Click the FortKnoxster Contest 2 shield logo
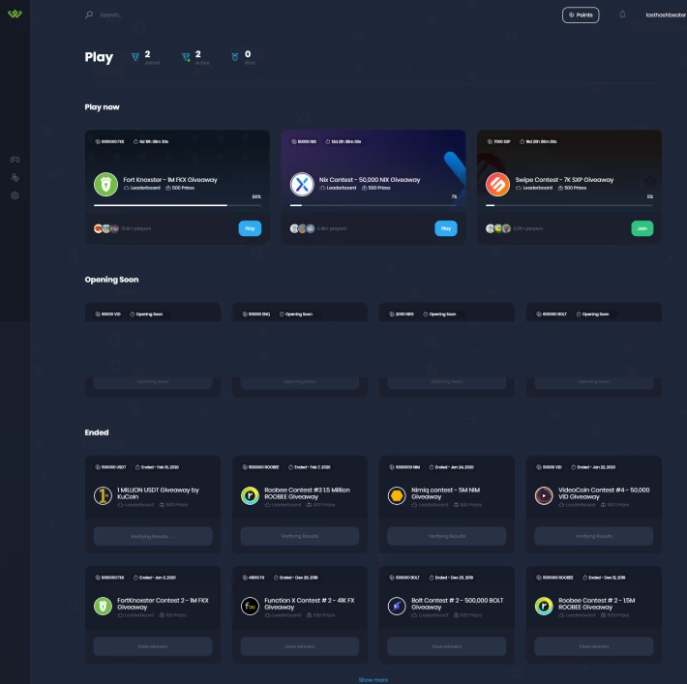 [103, 607]
